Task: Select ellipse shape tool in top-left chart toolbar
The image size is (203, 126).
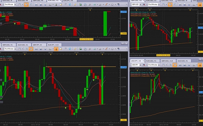Action: point(112,5)
